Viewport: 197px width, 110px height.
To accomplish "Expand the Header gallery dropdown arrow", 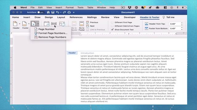I will [x=20, y=24].
